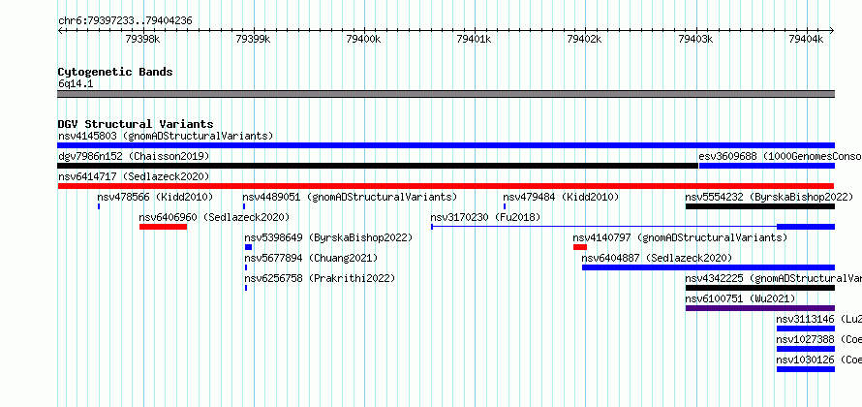The height and width of the screenshot is (407, 862).
Task: Click the chr6:79397233..79404236 coordinates text
Action: [125, 21]
